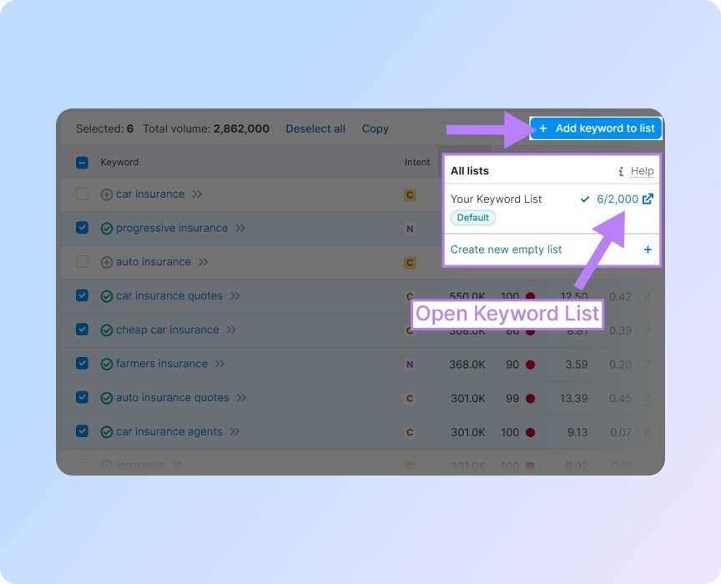
Task: Click the info icon in All lists panel
Action: point(620,171)
